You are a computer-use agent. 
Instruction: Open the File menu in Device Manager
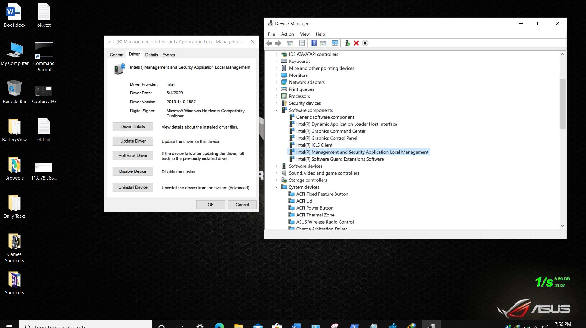click(x=272, y=34)
